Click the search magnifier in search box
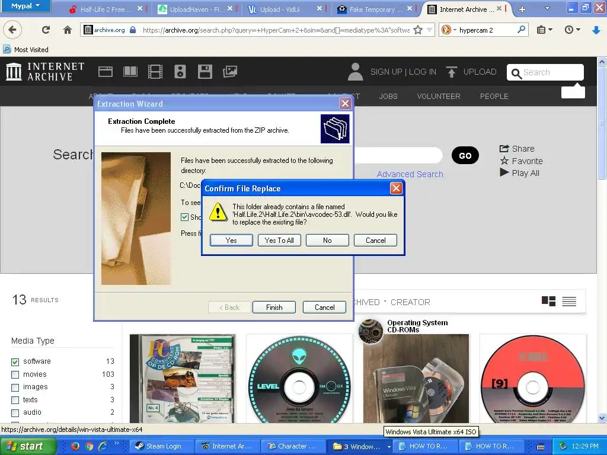The image size is (607, 455). (x=522, y=30)
